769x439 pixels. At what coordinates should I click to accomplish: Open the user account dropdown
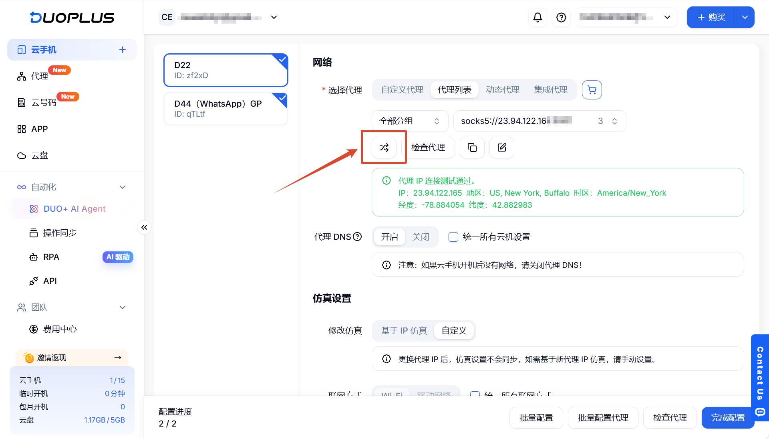(x=626, y=17)
